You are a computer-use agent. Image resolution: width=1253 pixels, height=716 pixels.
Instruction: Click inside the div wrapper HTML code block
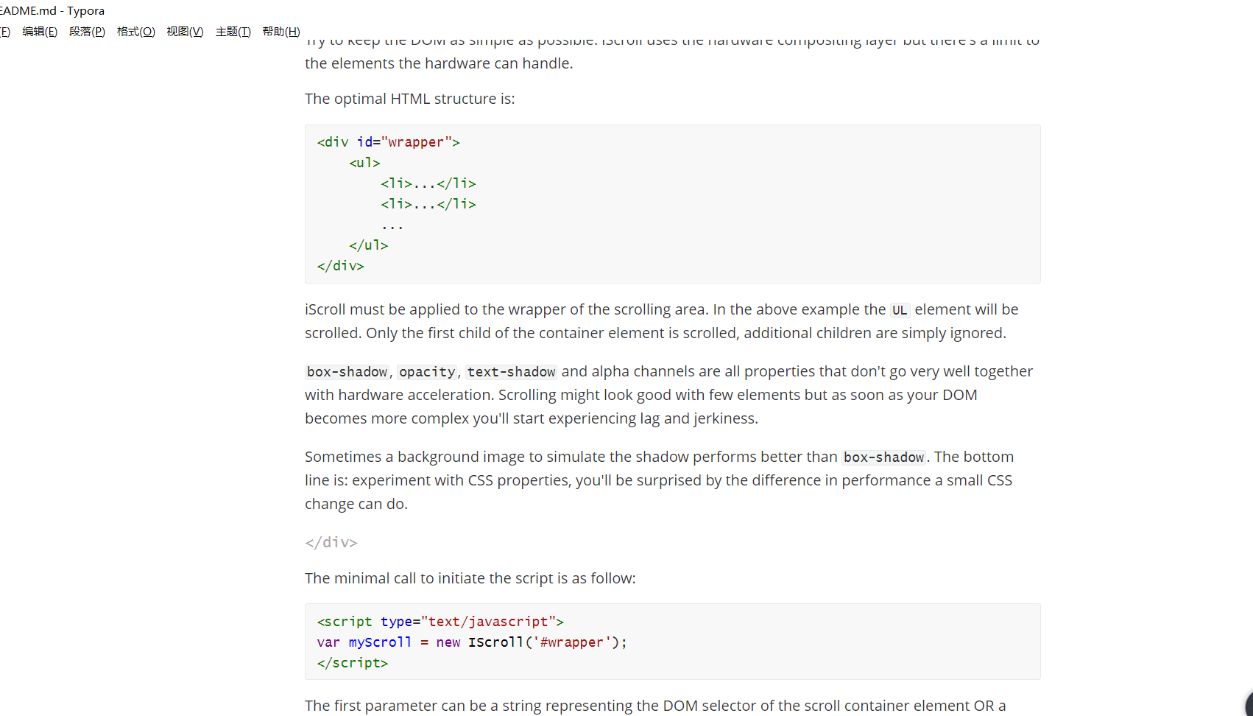(x=672, y=204)
